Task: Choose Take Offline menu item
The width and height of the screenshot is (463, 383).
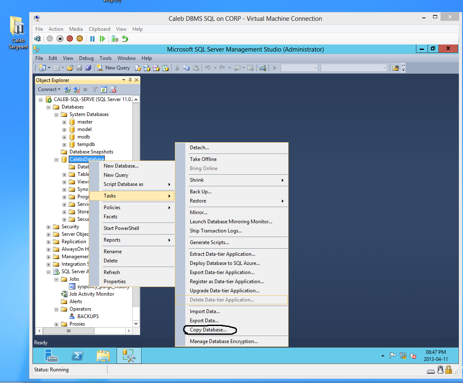Action: 232,159
